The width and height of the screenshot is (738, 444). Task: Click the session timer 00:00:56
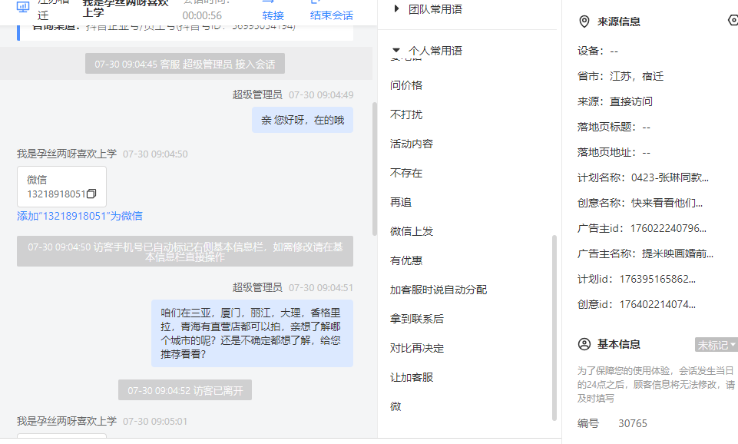tap(202, 15)
